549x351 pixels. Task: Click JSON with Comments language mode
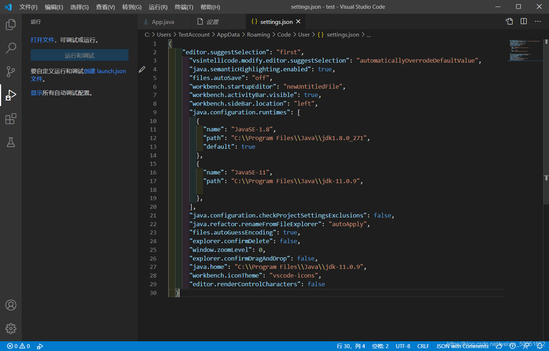[463, 346]
